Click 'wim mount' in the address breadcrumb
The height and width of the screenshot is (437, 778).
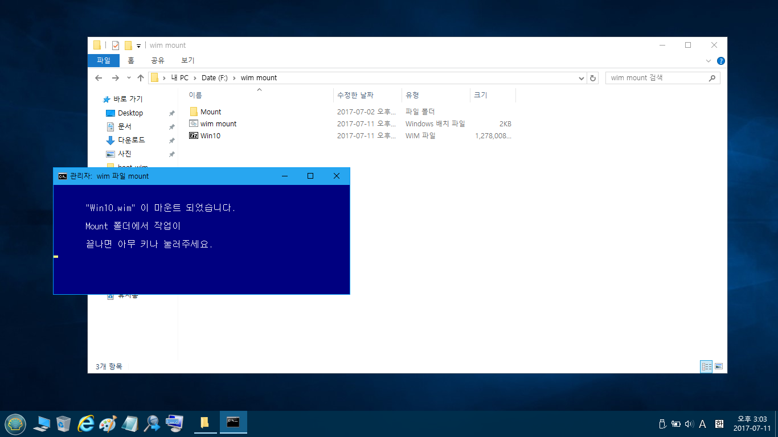(x=259, y=78)
